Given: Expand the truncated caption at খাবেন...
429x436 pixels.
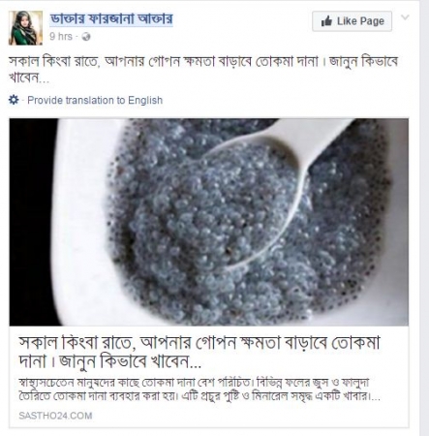Looking at the screenshot, I should [x=29, y=78].
